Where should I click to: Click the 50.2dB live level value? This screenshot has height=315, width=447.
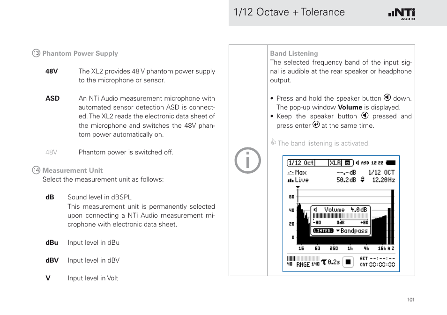(346, 180)
